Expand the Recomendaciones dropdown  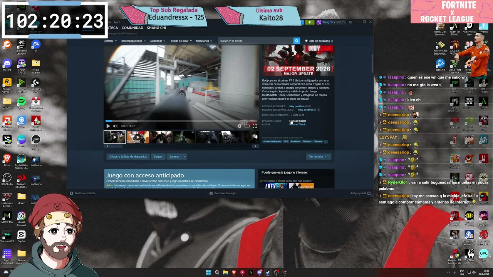coord(133,41)
